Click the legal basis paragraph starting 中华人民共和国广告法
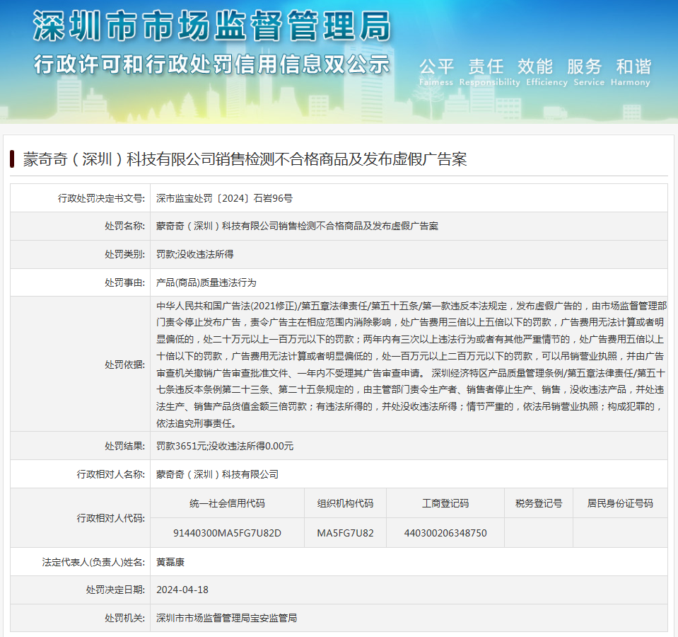Viewport: 678px width, 637px height. (x=411, y=365)
